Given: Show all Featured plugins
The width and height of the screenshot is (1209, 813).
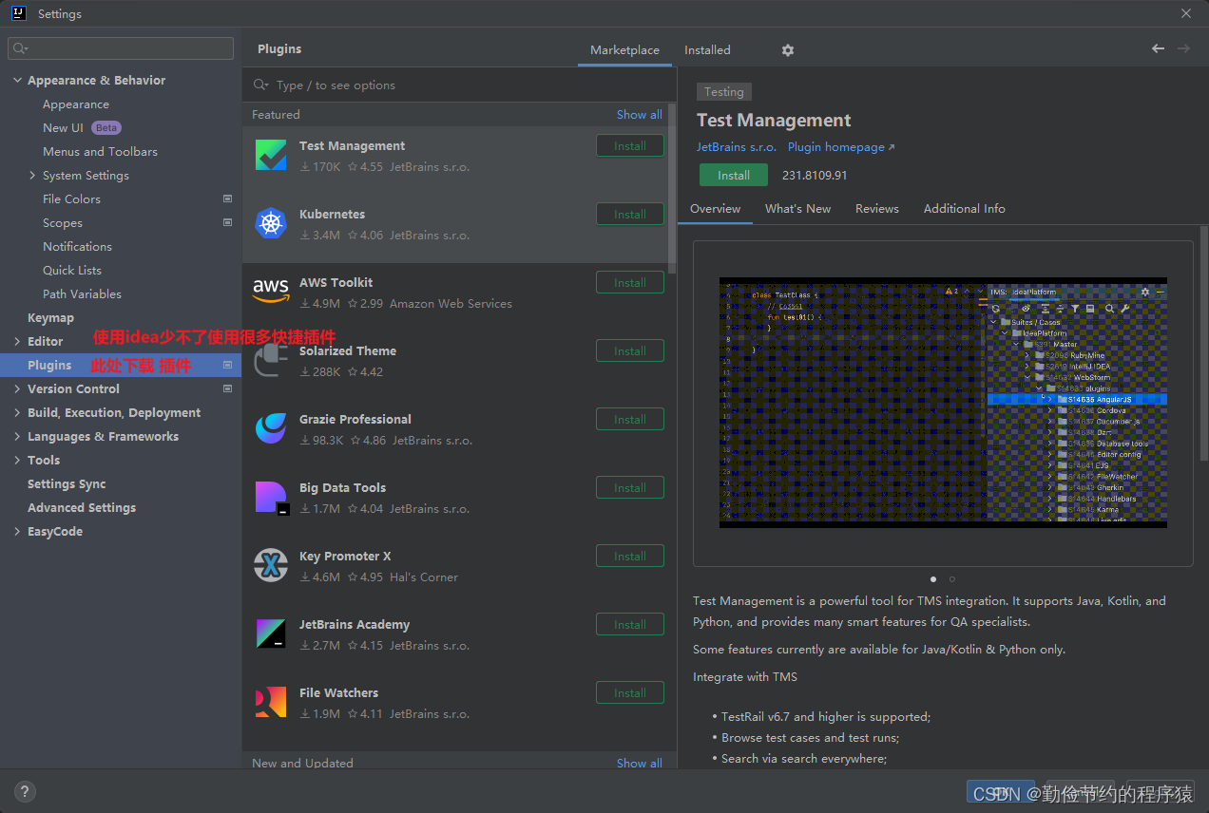Looking at the screenshot, I should 639,115.
